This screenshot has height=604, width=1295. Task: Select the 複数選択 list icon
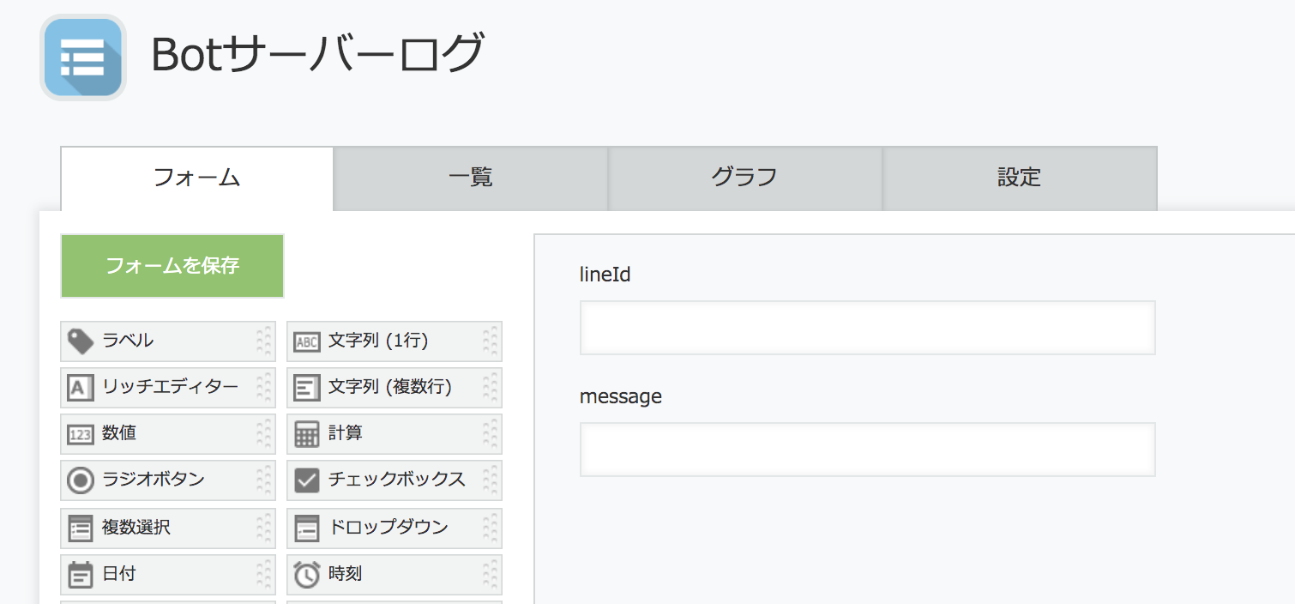tap(80, 528)
